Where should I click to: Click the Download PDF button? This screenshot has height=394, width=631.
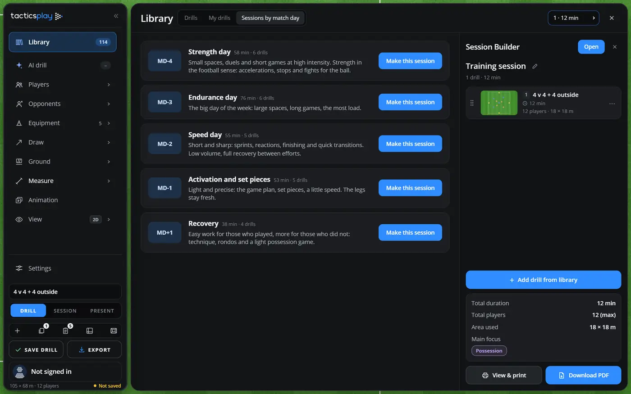point(583,376)
